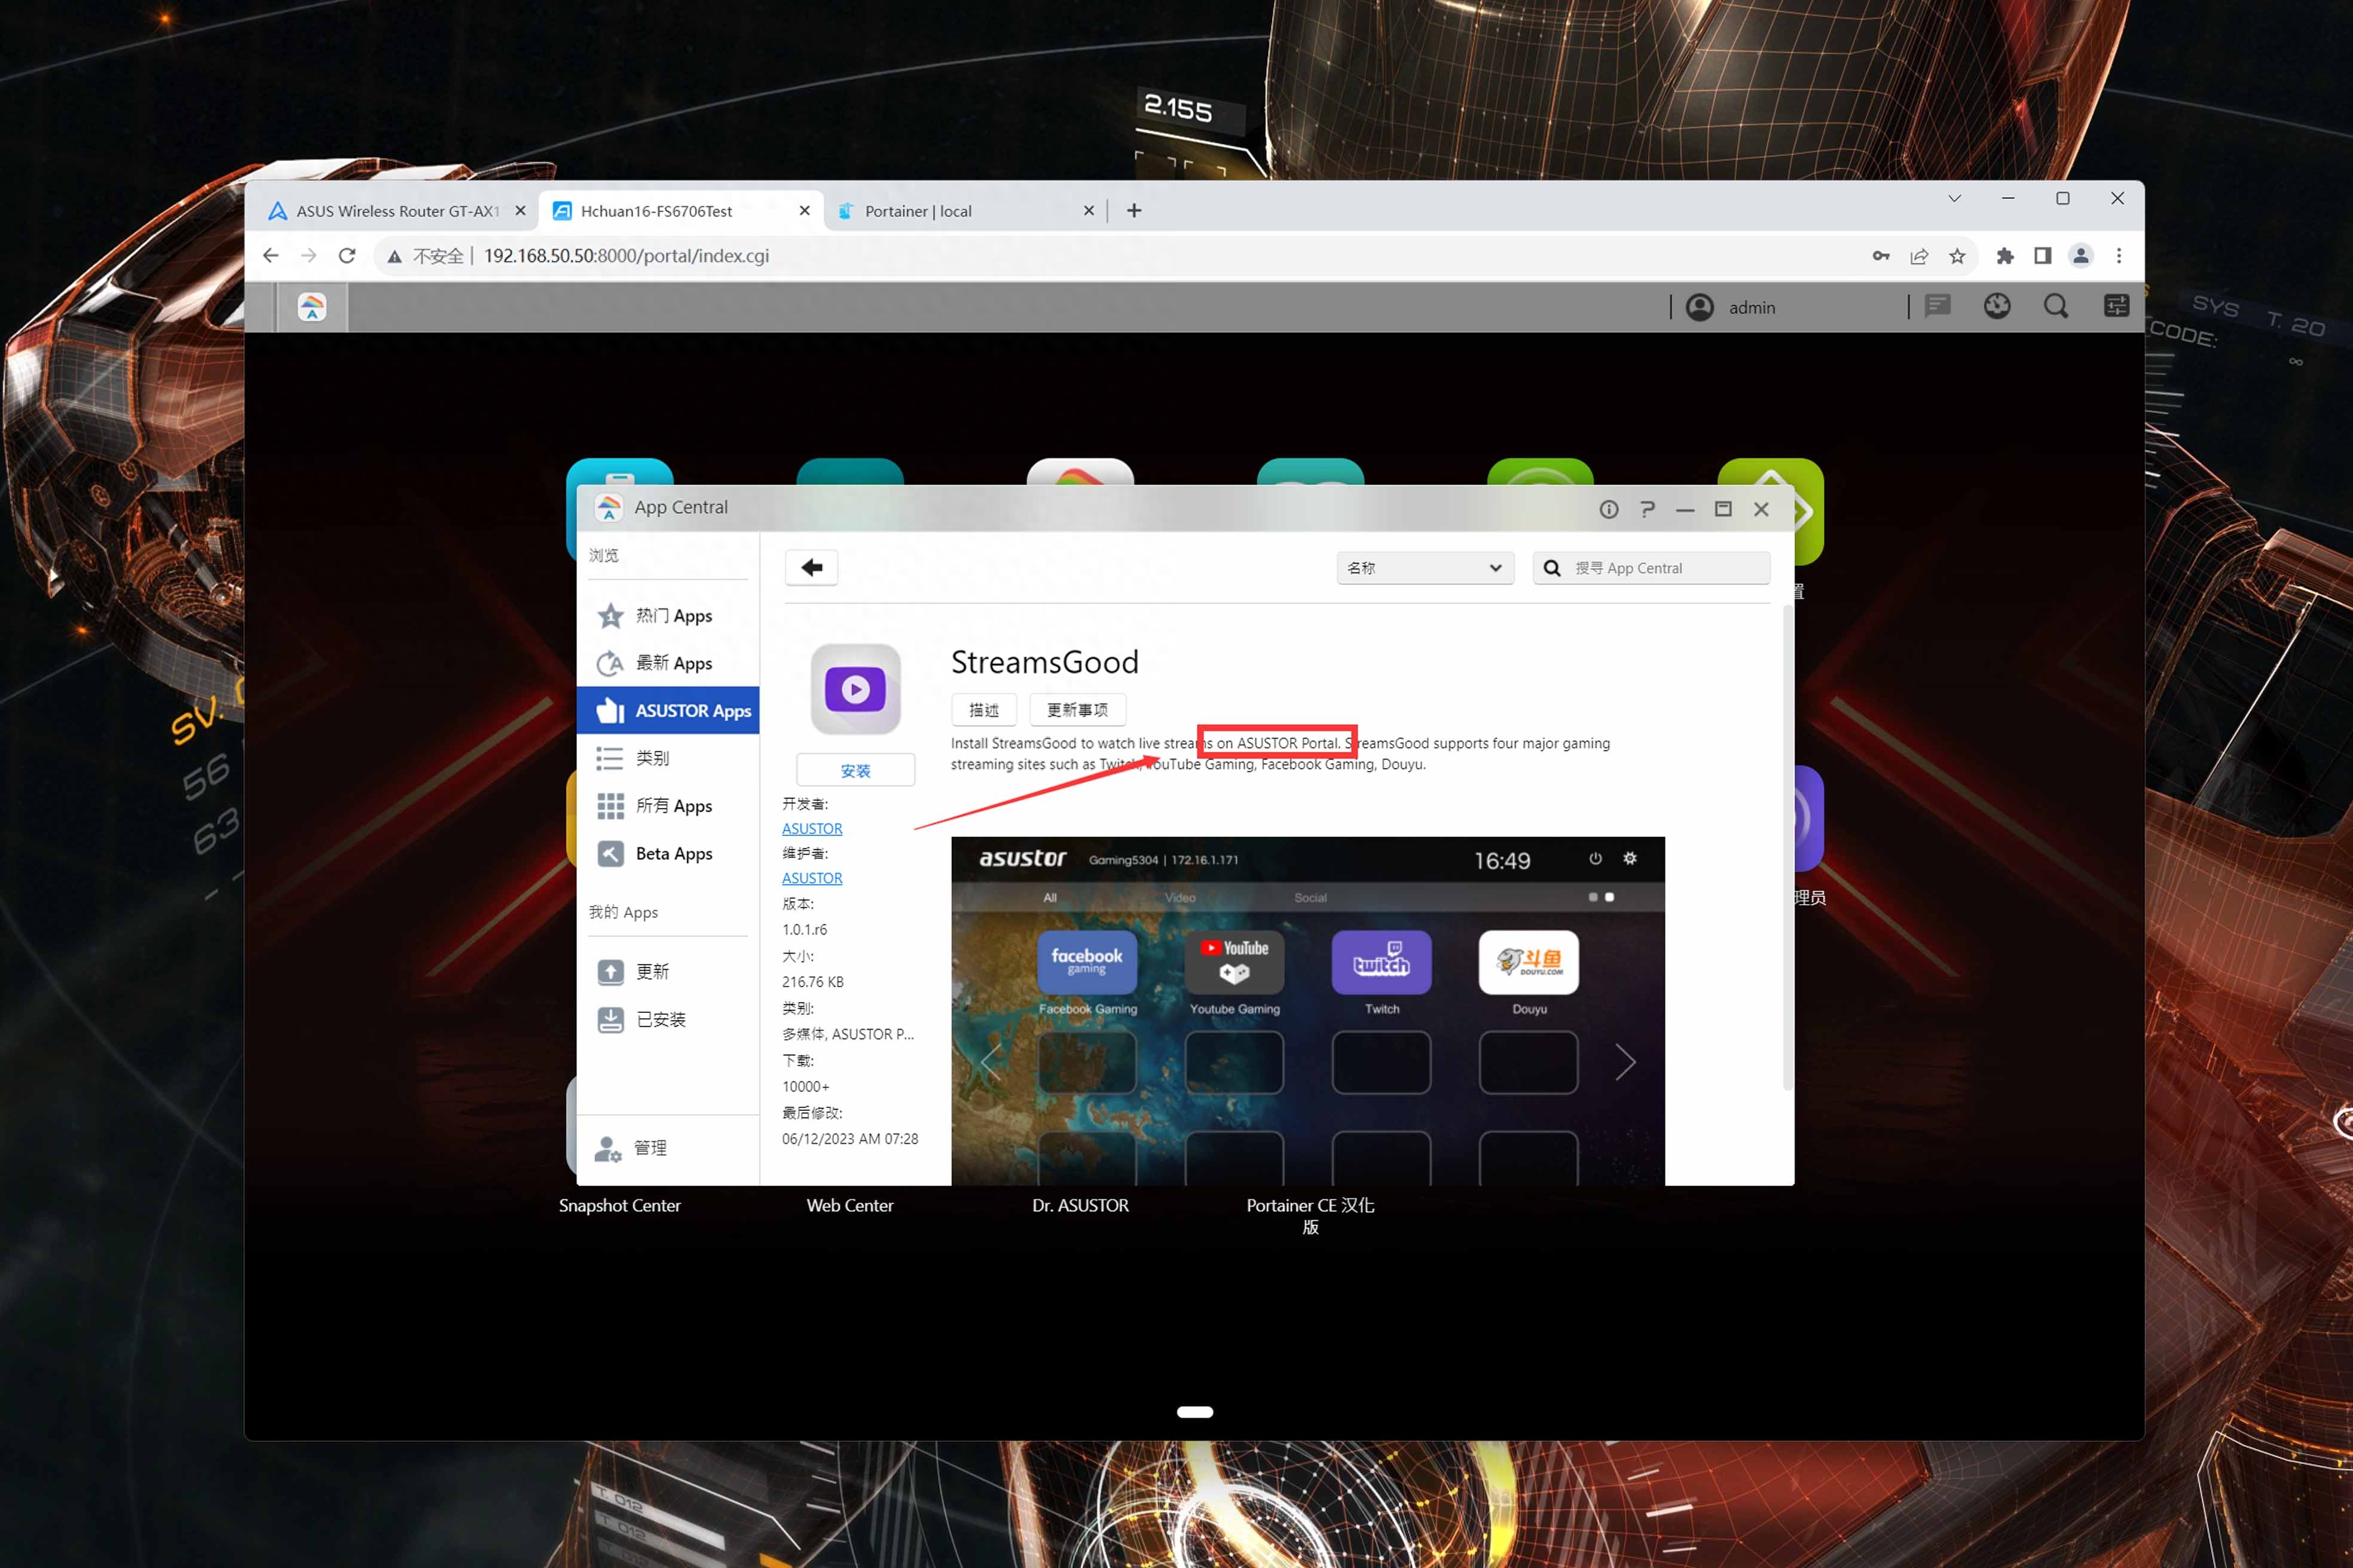Viewport: 2353px width, 1568px height.
Task: Click the StreamsGood app icon
Action: (x=855, y=689)
